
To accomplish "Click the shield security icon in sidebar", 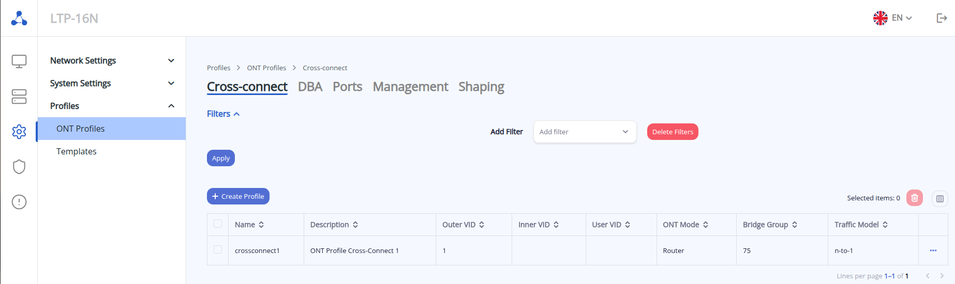I will pyautogui.click(x=19, y=167).
